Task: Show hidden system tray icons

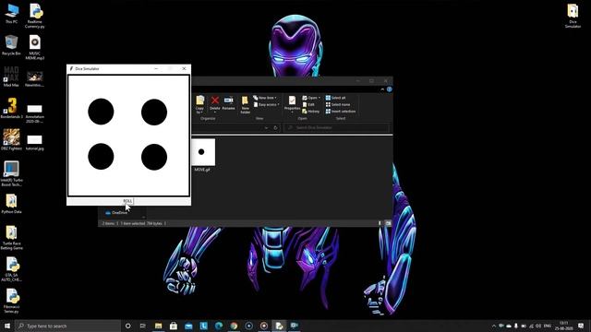Action: click(x=494, y=326)
